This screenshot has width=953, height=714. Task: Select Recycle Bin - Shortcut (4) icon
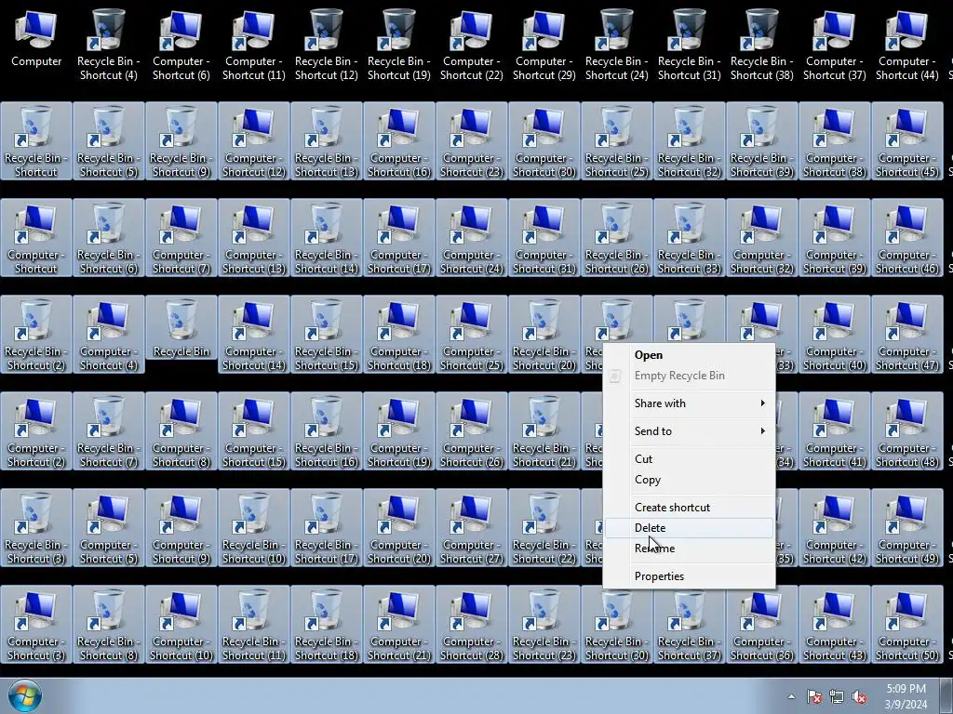(x=109, y=45)
